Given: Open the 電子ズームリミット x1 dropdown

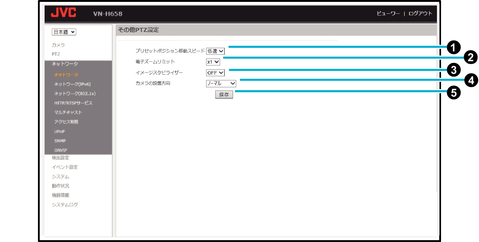Looking at the screenshot, I should tap(213, 62).
